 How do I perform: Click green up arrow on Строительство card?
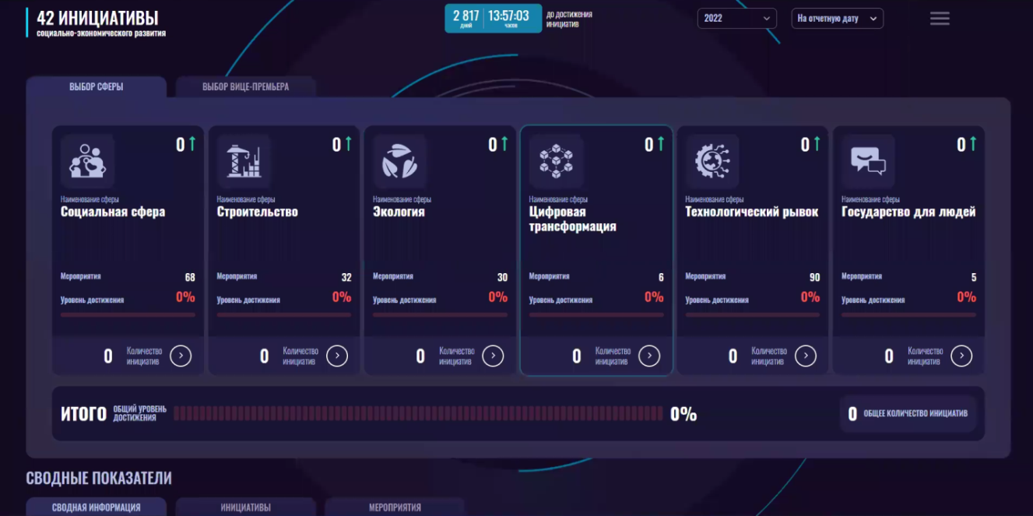tap(348, 144)
